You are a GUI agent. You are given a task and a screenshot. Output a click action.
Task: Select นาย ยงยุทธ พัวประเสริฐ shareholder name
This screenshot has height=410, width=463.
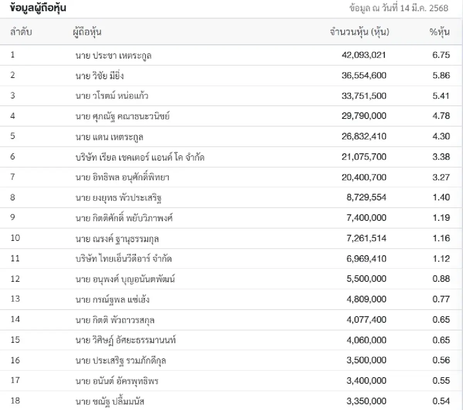coord(118,198)
